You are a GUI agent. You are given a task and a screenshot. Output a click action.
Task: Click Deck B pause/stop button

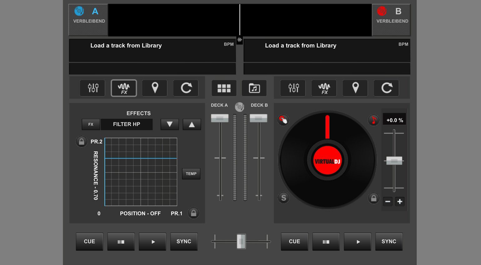326,242
